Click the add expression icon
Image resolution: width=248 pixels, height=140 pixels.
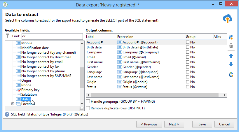231,37
